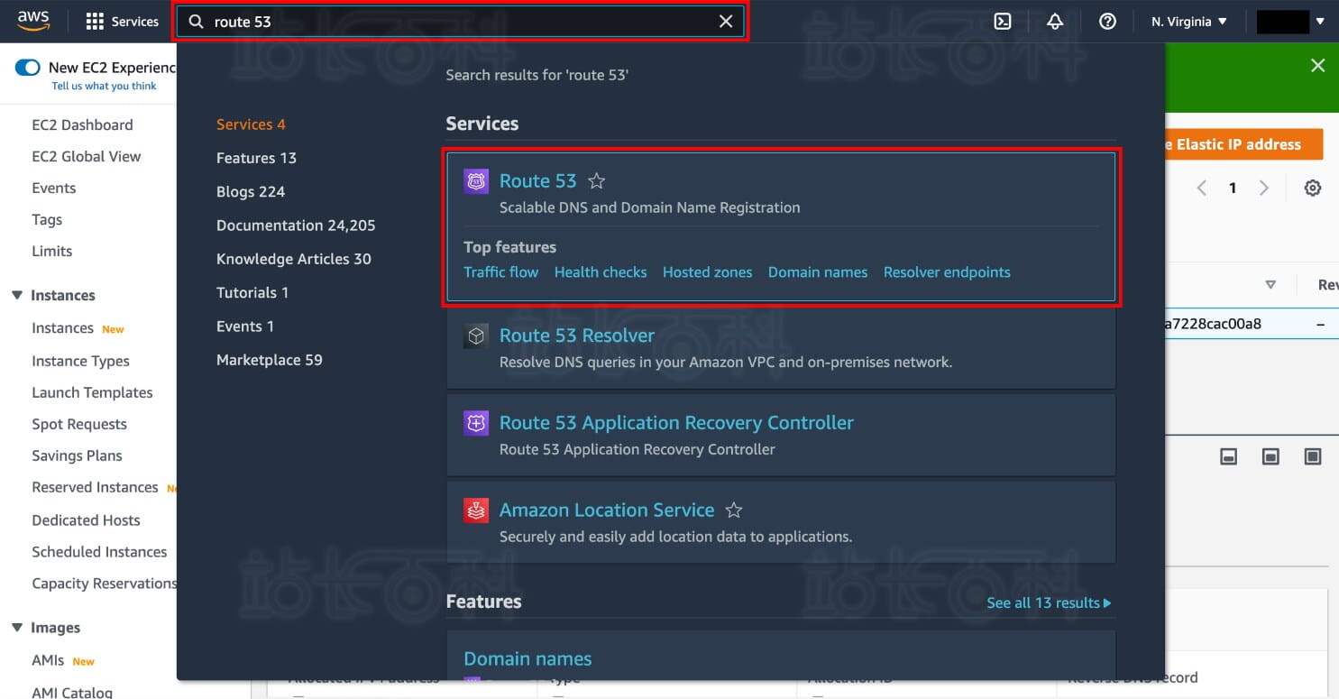Open the Domain names top feature link

click(818, 272)
